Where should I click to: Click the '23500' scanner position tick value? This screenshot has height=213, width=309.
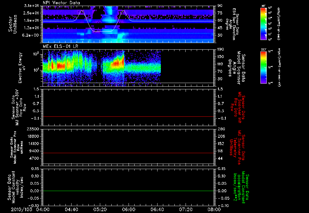point(33,129)
